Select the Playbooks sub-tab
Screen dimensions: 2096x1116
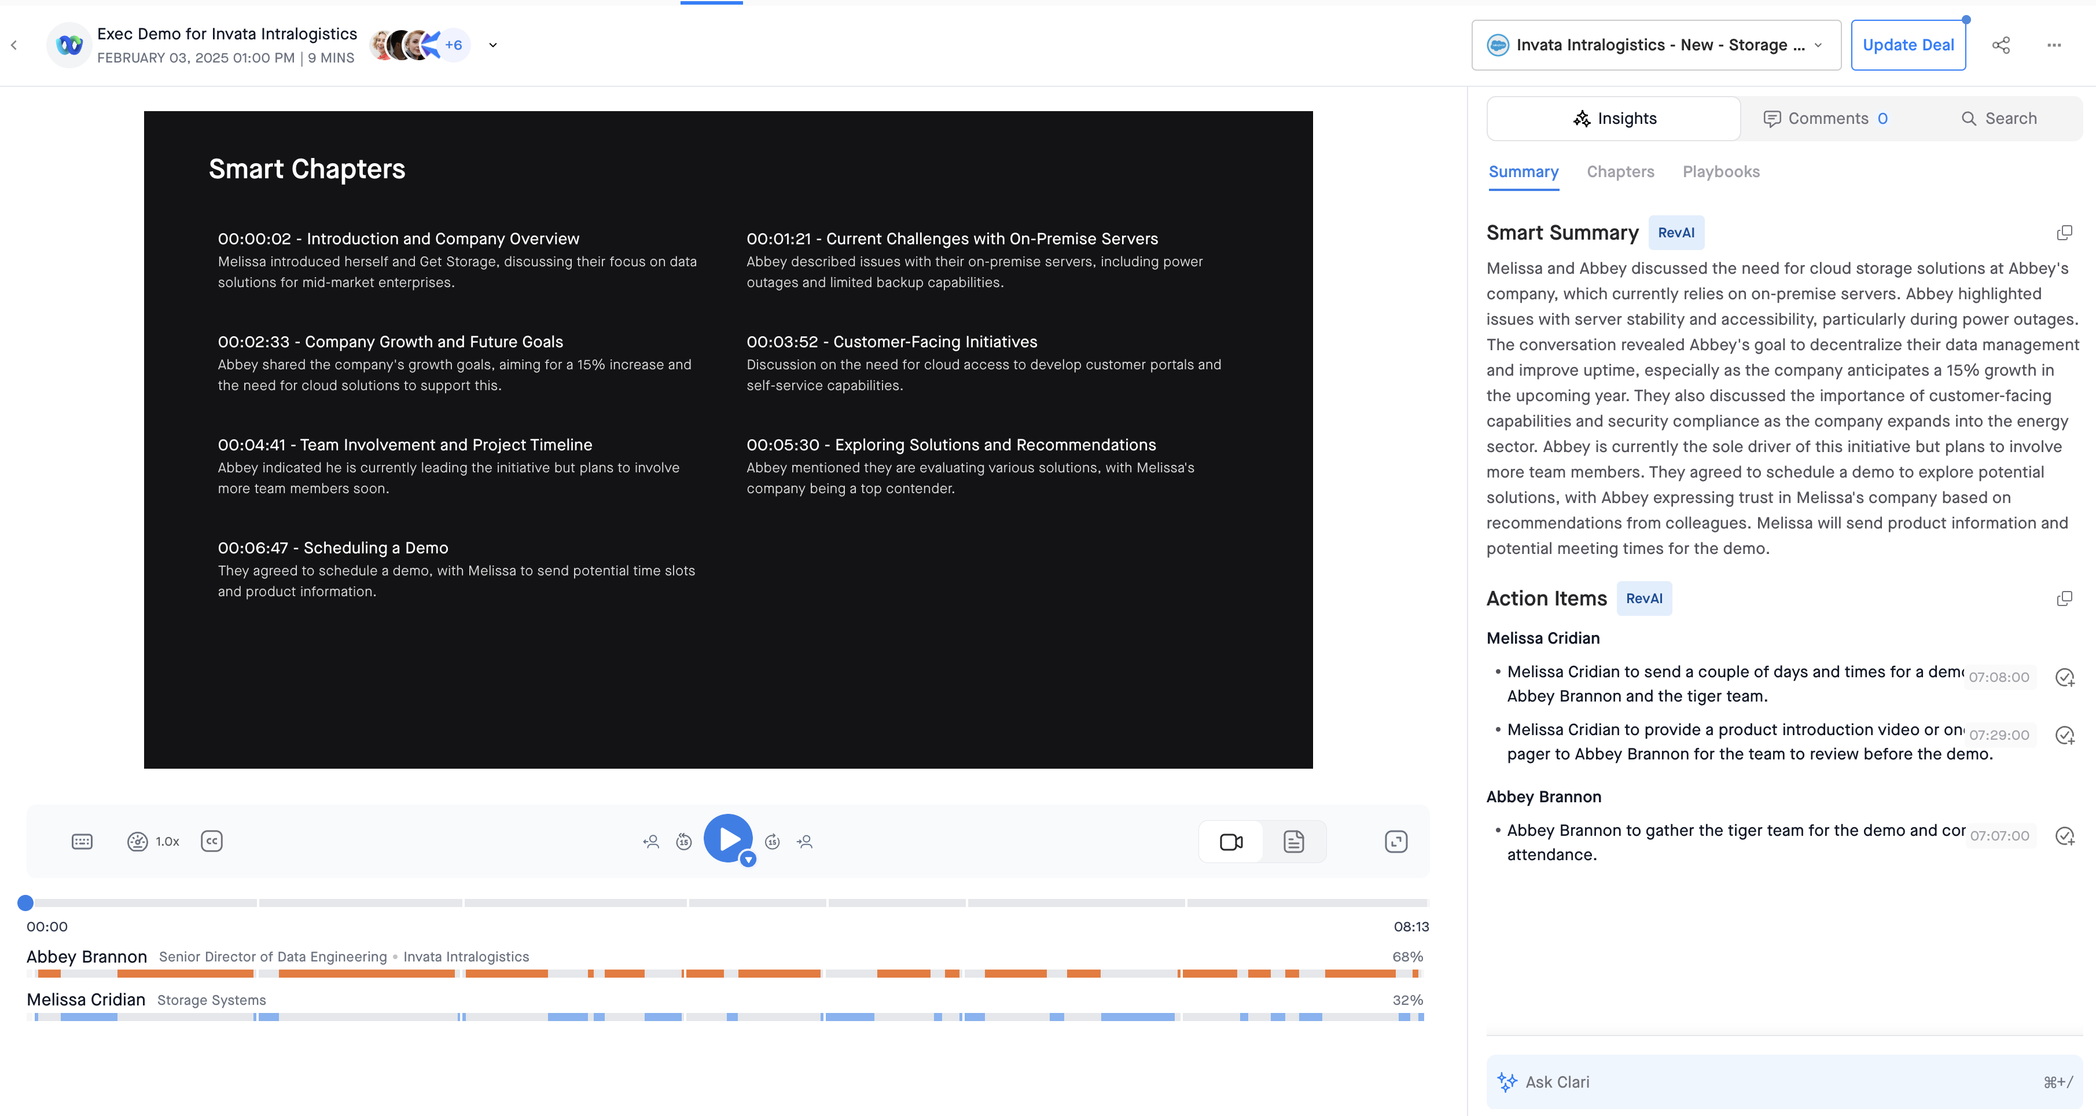click(x=1721, y=172)
